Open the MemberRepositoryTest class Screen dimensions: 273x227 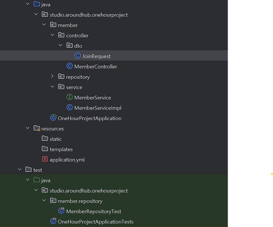[x=94, y=212]
